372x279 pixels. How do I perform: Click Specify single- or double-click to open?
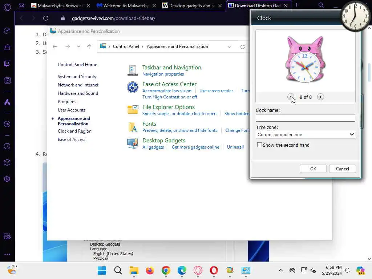(x=179, y=114)
